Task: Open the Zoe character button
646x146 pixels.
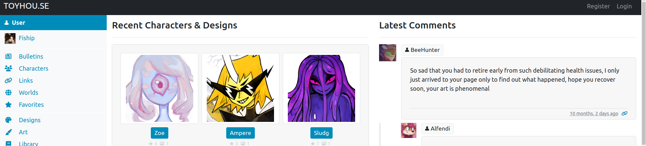Action: (x=160, y=133)
